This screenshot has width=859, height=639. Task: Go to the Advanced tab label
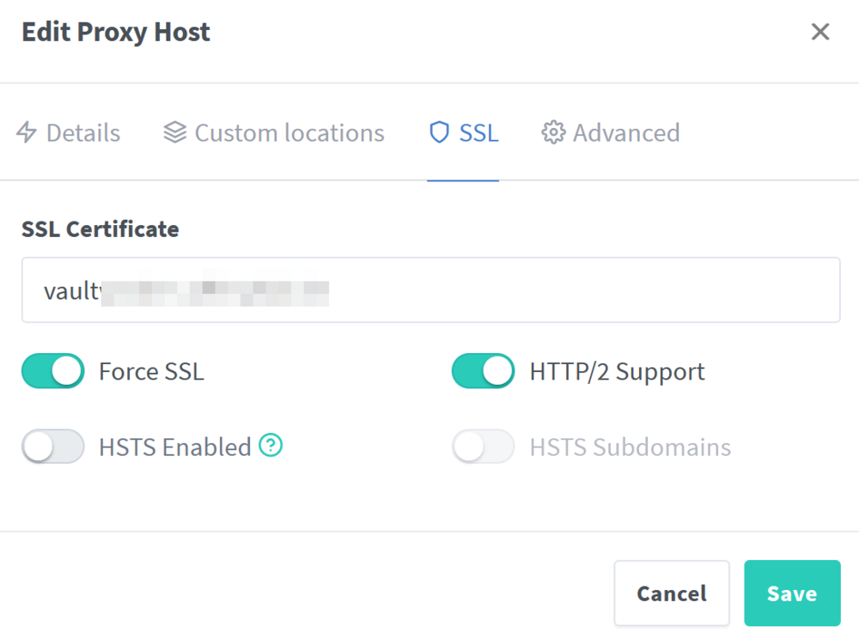626,133
